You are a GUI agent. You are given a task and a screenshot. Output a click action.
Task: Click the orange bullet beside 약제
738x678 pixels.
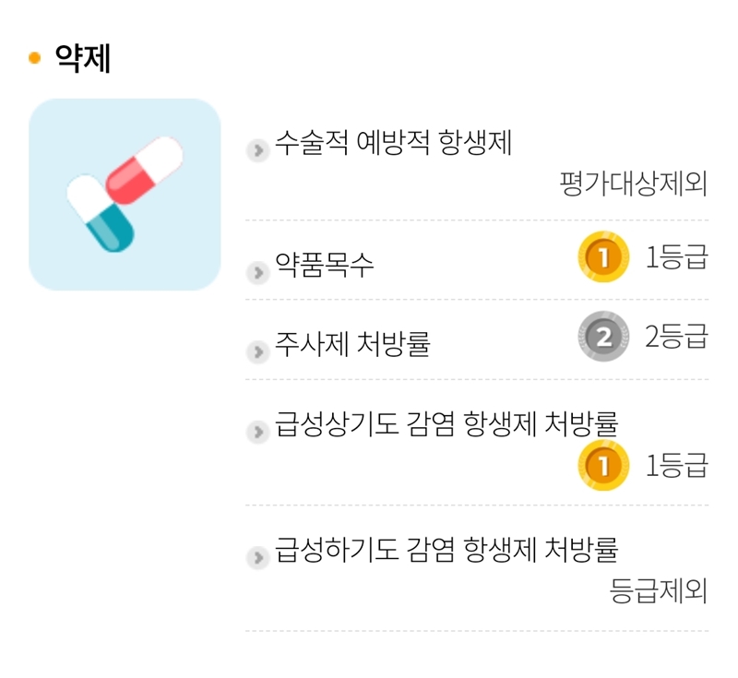click(35, 59)
